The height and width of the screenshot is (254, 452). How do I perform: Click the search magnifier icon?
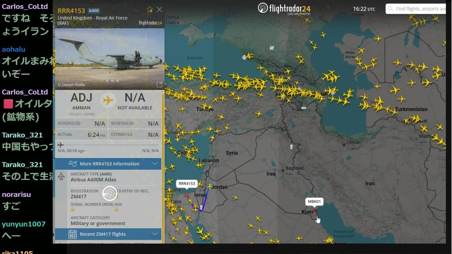tap(390, 9)
